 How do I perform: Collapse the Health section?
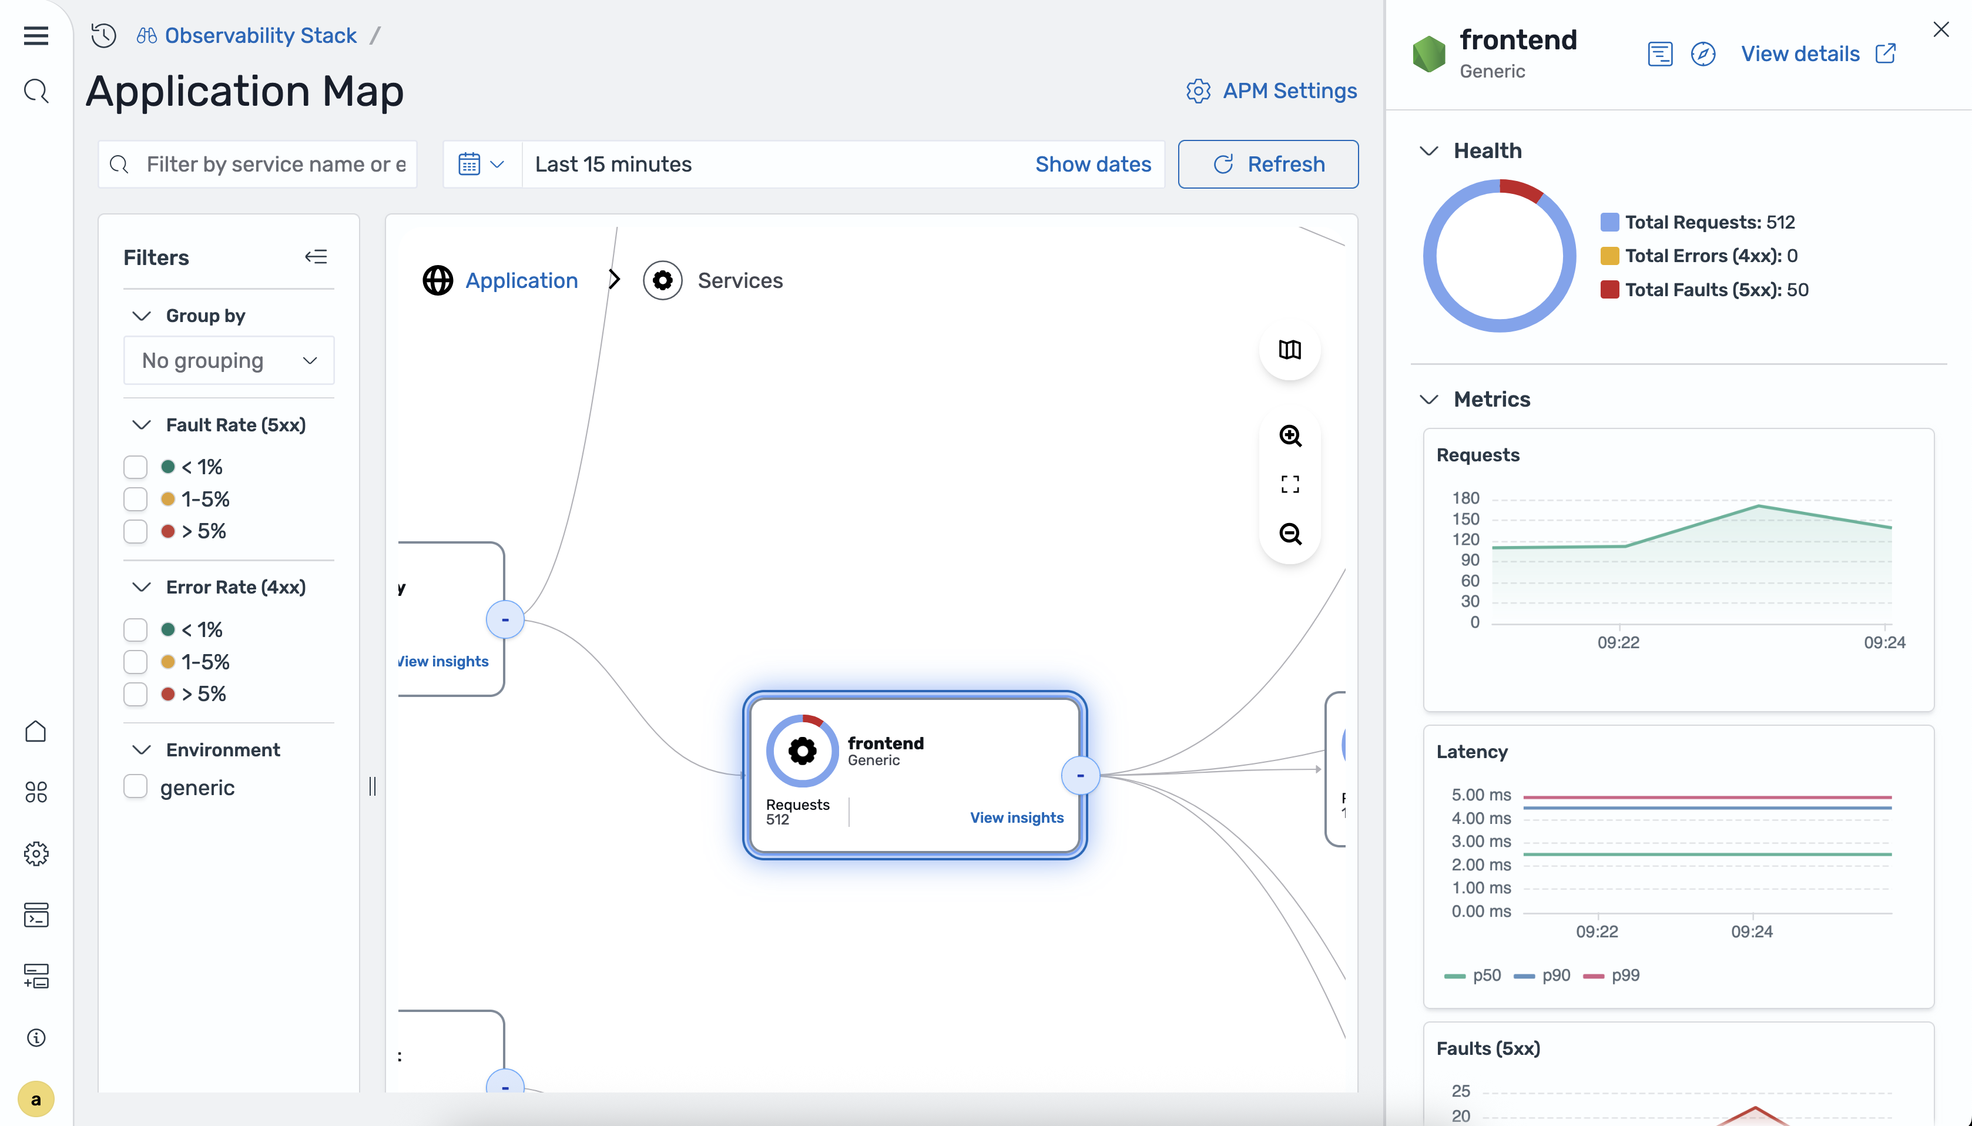[1429, 152]
